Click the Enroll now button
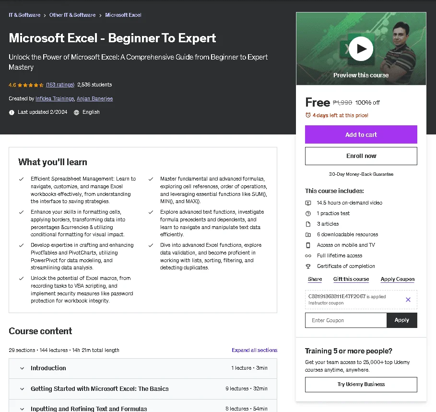Screen dimensions: 436x412 361,156
